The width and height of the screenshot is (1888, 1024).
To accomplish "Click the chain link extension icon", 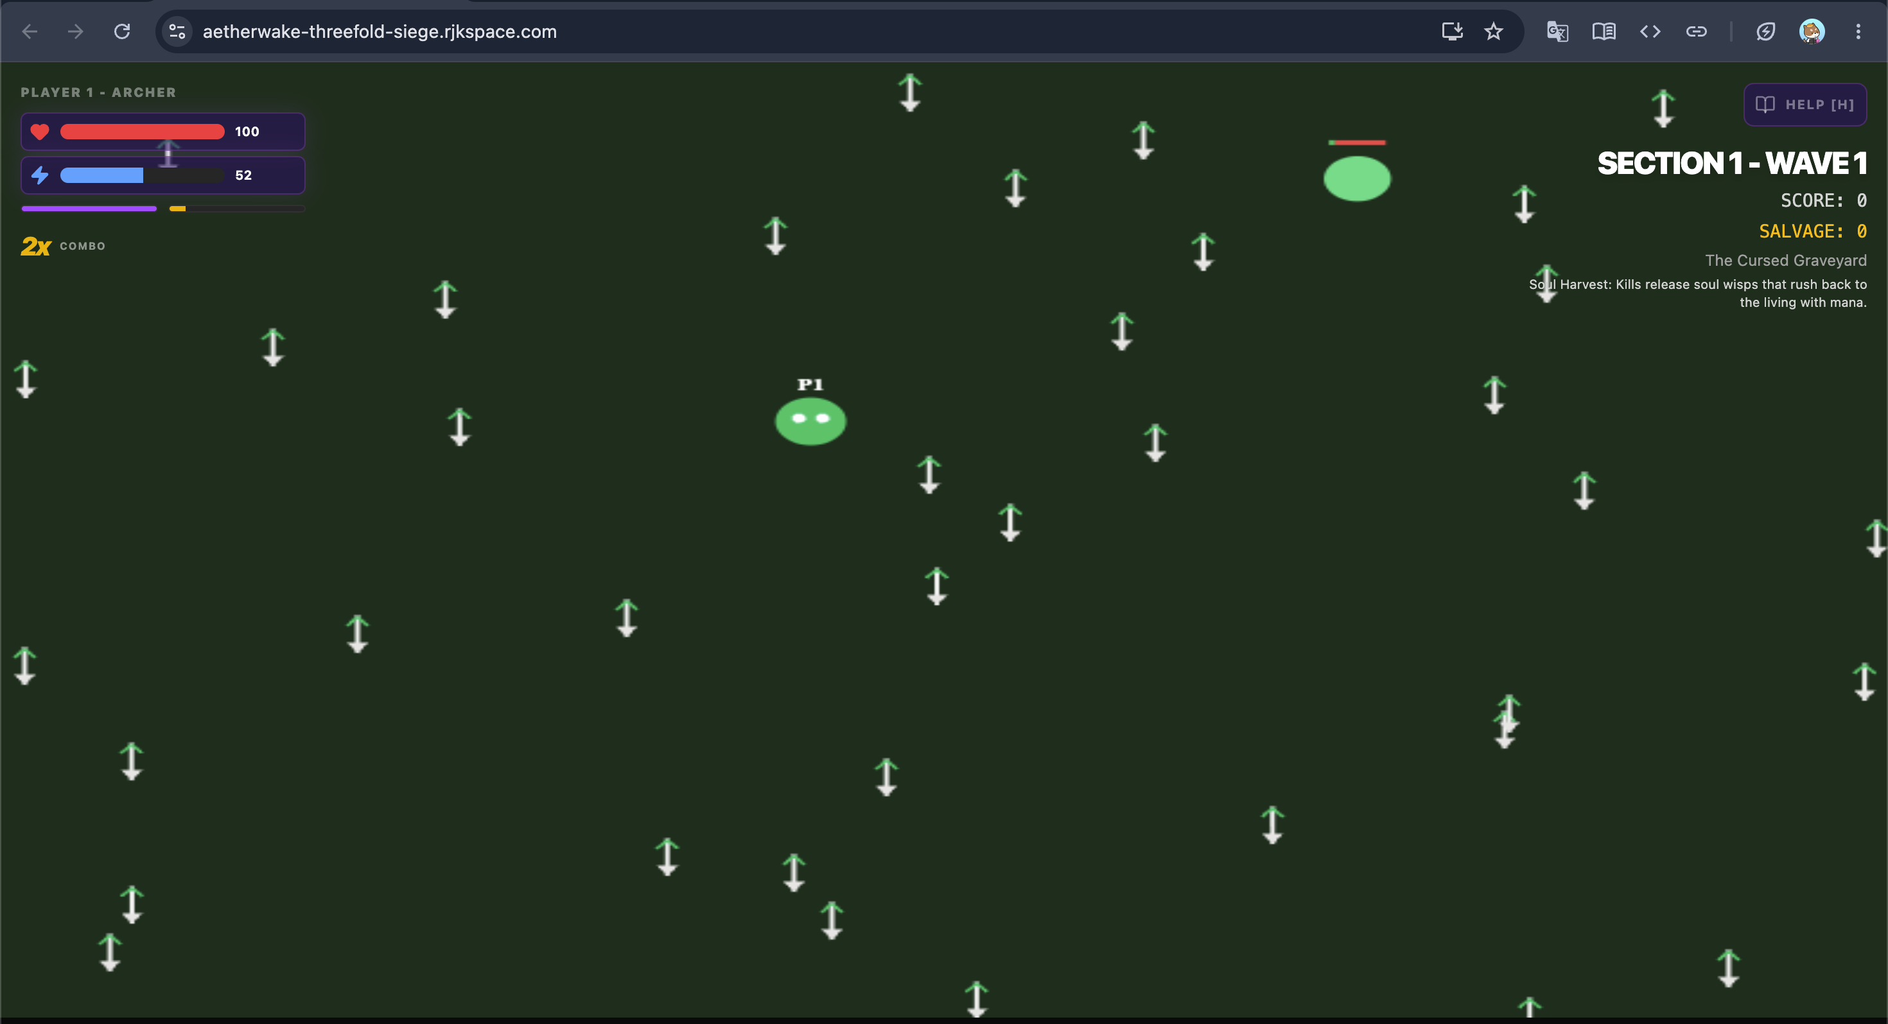I will (x=1697, y=31).
